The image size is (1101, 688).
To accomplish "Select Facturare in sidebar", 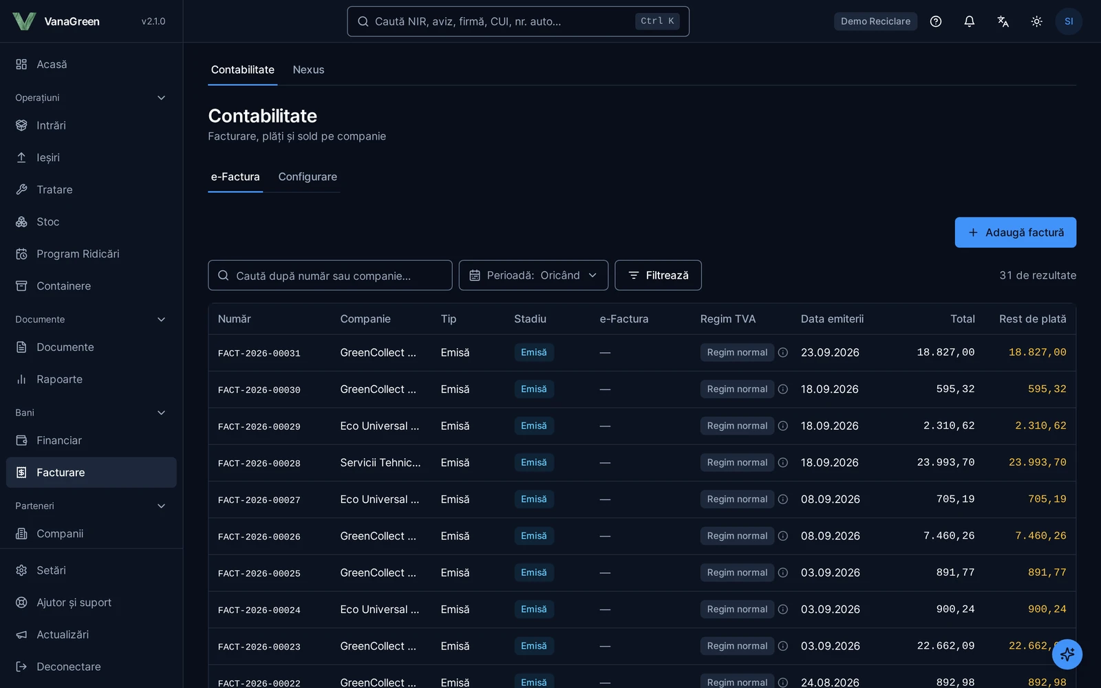I will [x=92, y=473].
